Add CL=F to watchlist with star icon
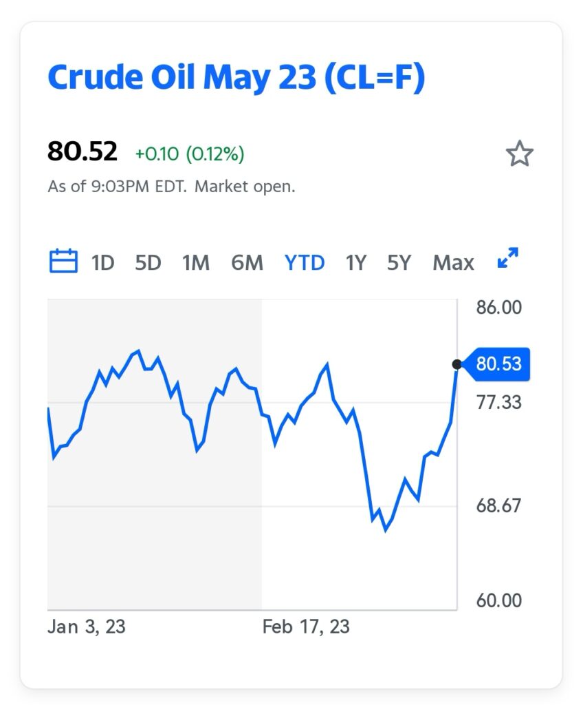Image resolution: width=583 pixels, height=705 pixels. click(x=520, y=154)
